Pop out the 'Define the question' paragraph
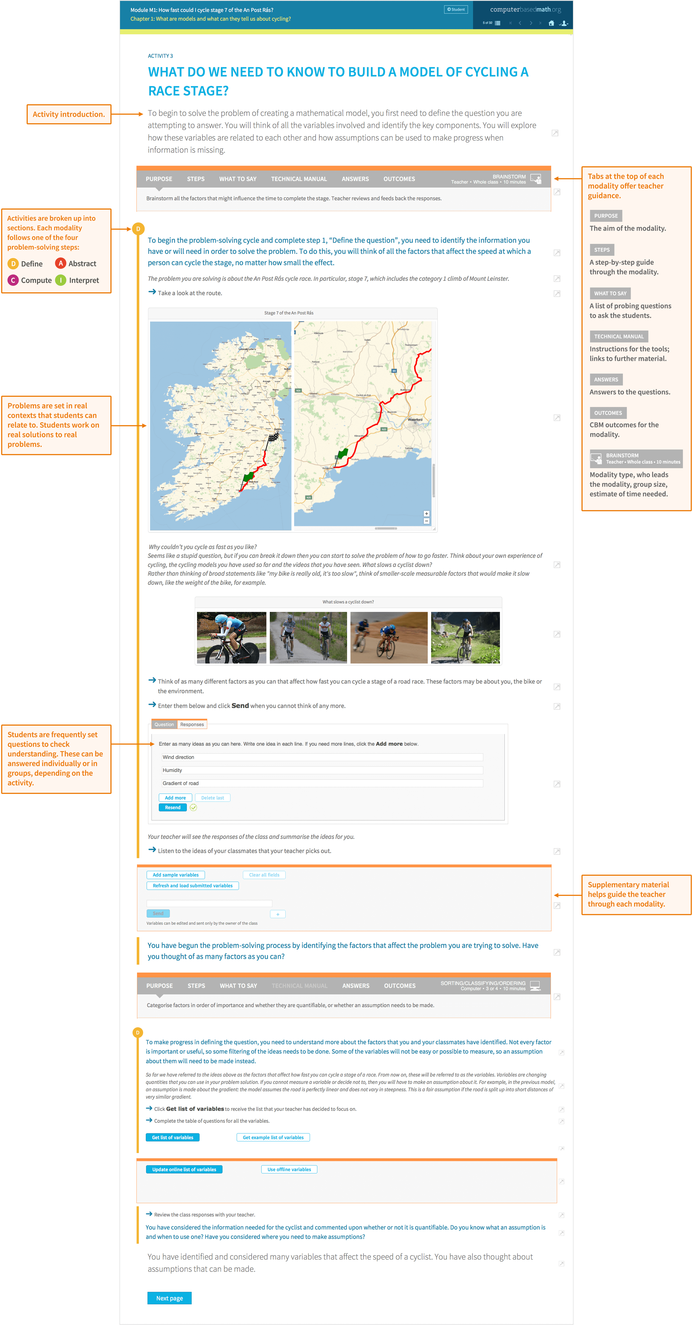The height and width of the screenshot is (1325, 693). point(557,253)
